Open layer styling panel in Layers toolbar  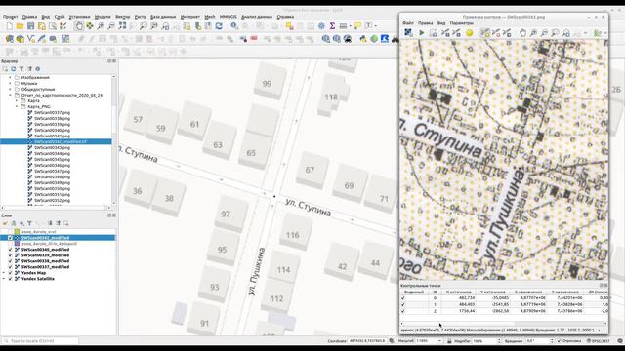click(x=5, y=223)
